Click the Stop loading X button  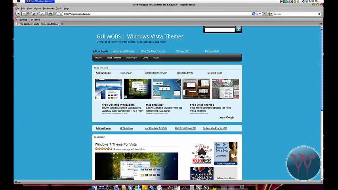coord(42,14)
